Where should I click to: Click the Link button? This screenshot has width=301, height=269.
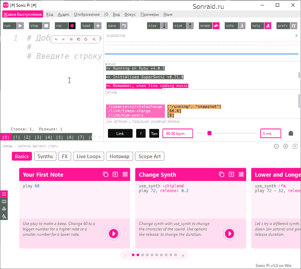pyautogui.click(x=120, y=133)
